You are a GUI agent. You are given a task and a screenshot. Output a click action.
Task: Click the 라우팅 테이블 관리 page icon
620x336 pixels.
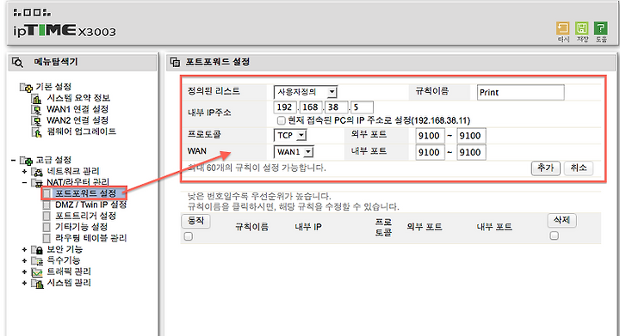(46, 238)
